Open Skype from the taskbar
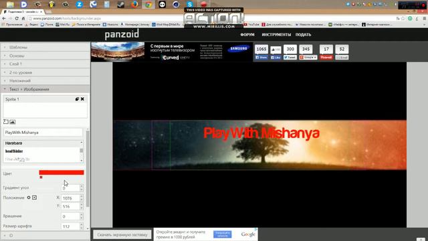 coord(190,4)
